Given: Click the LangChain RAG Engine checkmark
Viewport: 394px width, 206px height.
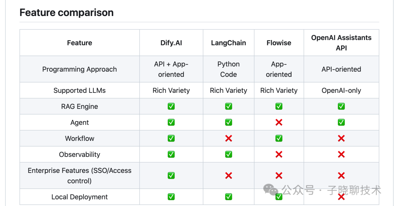Looking at the screenshot, I should pyautogui.click(x=228, y=106).
